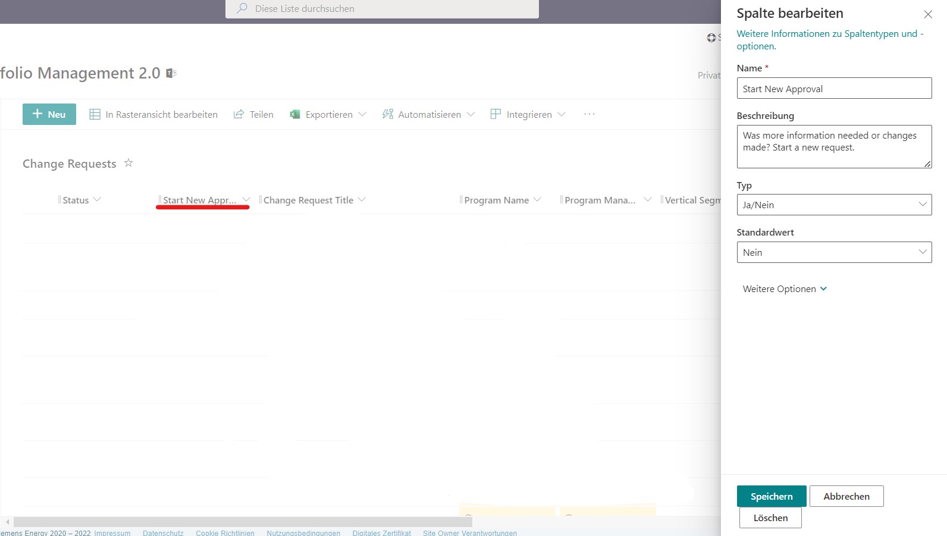Screen dimensions: 947x536
Task: Click the scrollbar left arrow
Action: click(x=7, y=522)
